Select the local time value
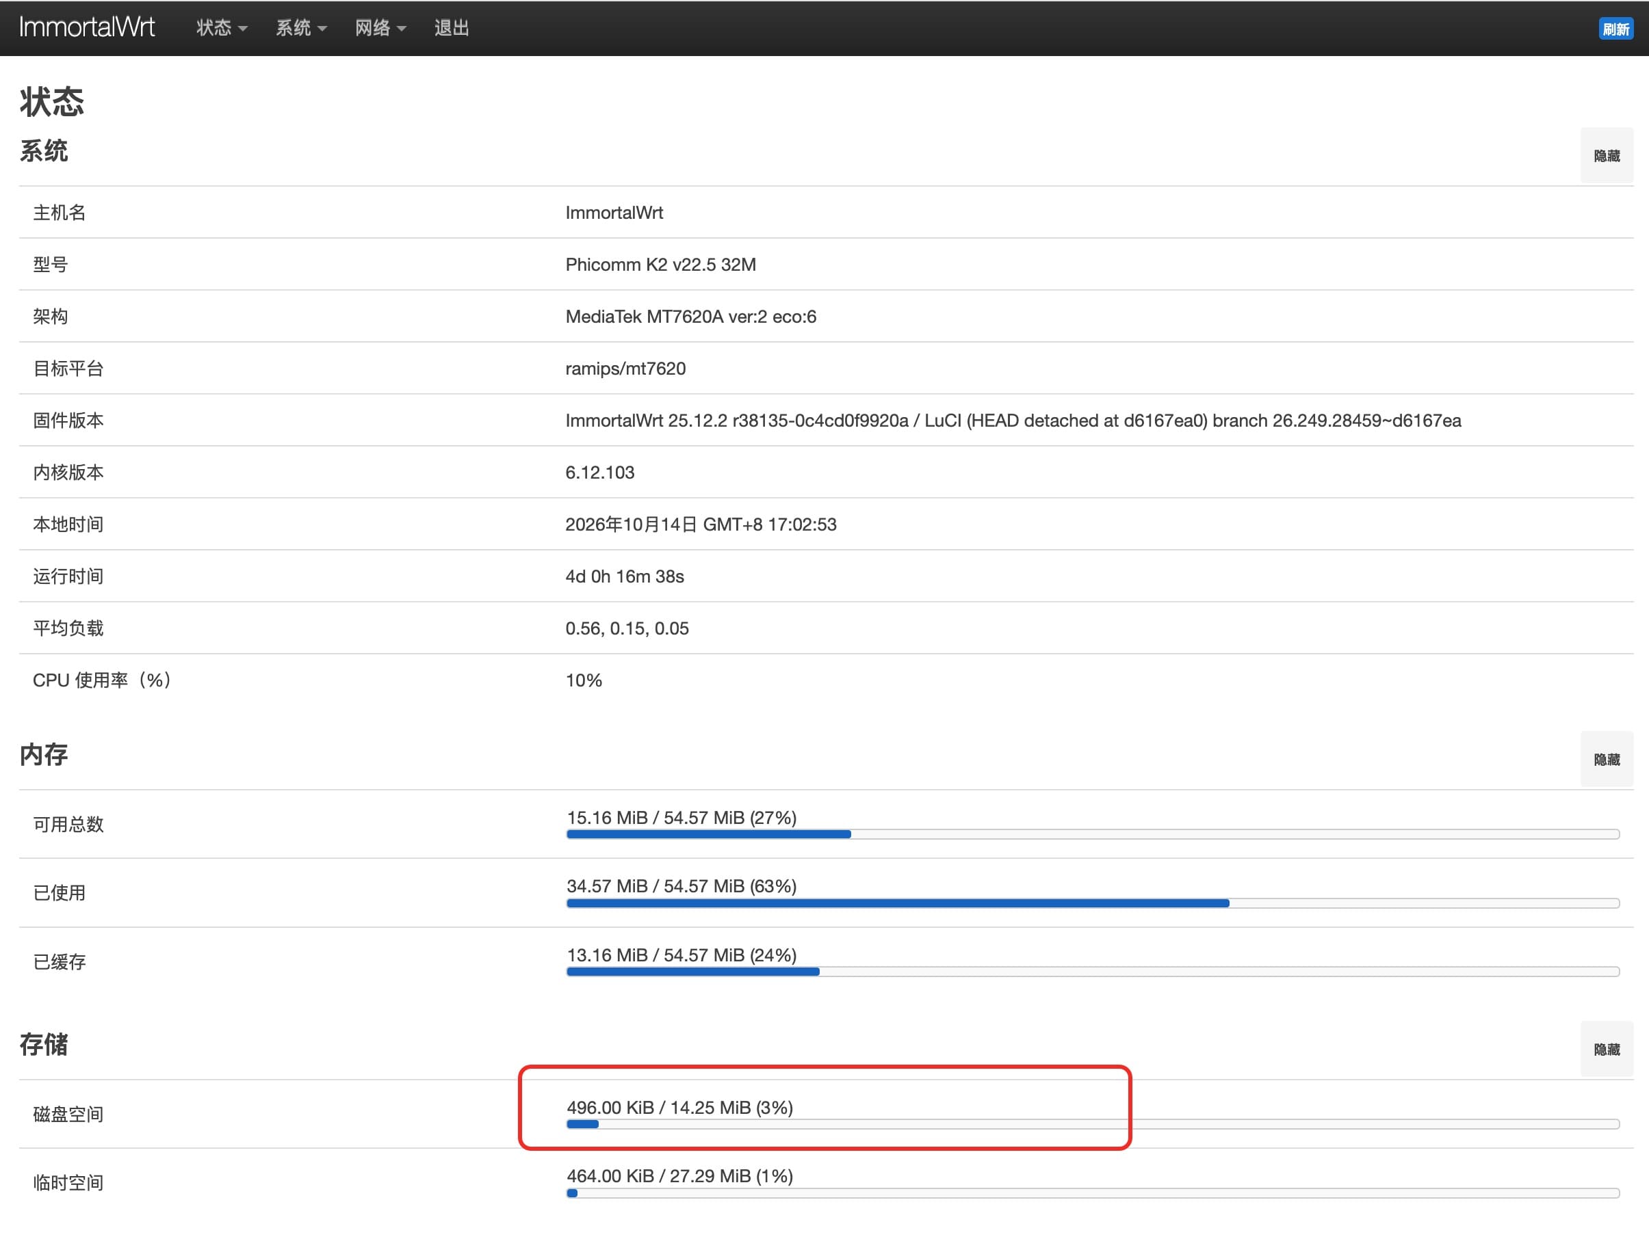This screenshot has height=1239, width=1649. [701, 524]
